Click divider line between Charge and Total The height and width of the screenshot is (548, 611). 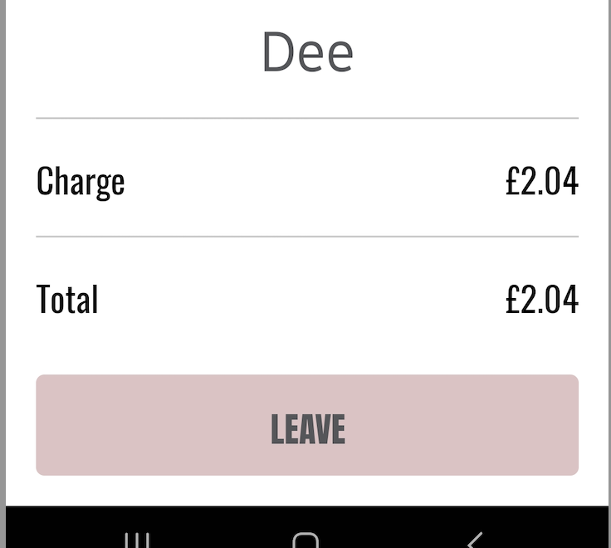(x=307, y=236)
